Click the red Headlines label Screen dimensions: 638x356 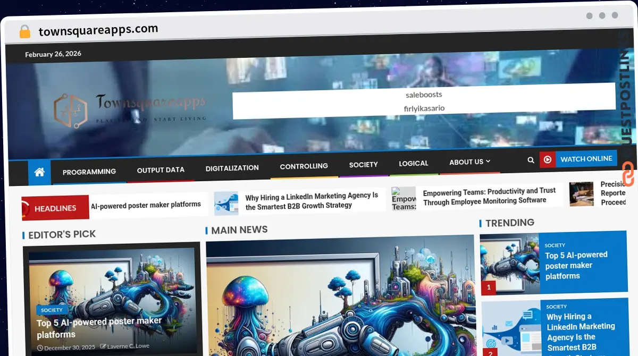point(55,208)
